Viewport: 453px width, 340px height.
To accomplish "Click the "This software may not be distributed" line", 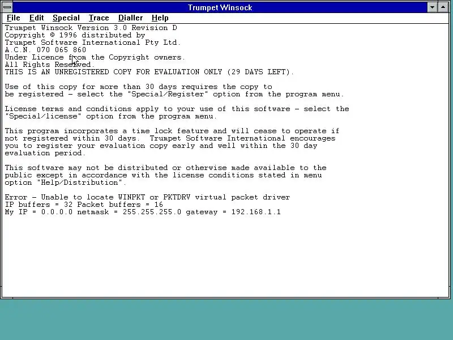I will (165, 168).
